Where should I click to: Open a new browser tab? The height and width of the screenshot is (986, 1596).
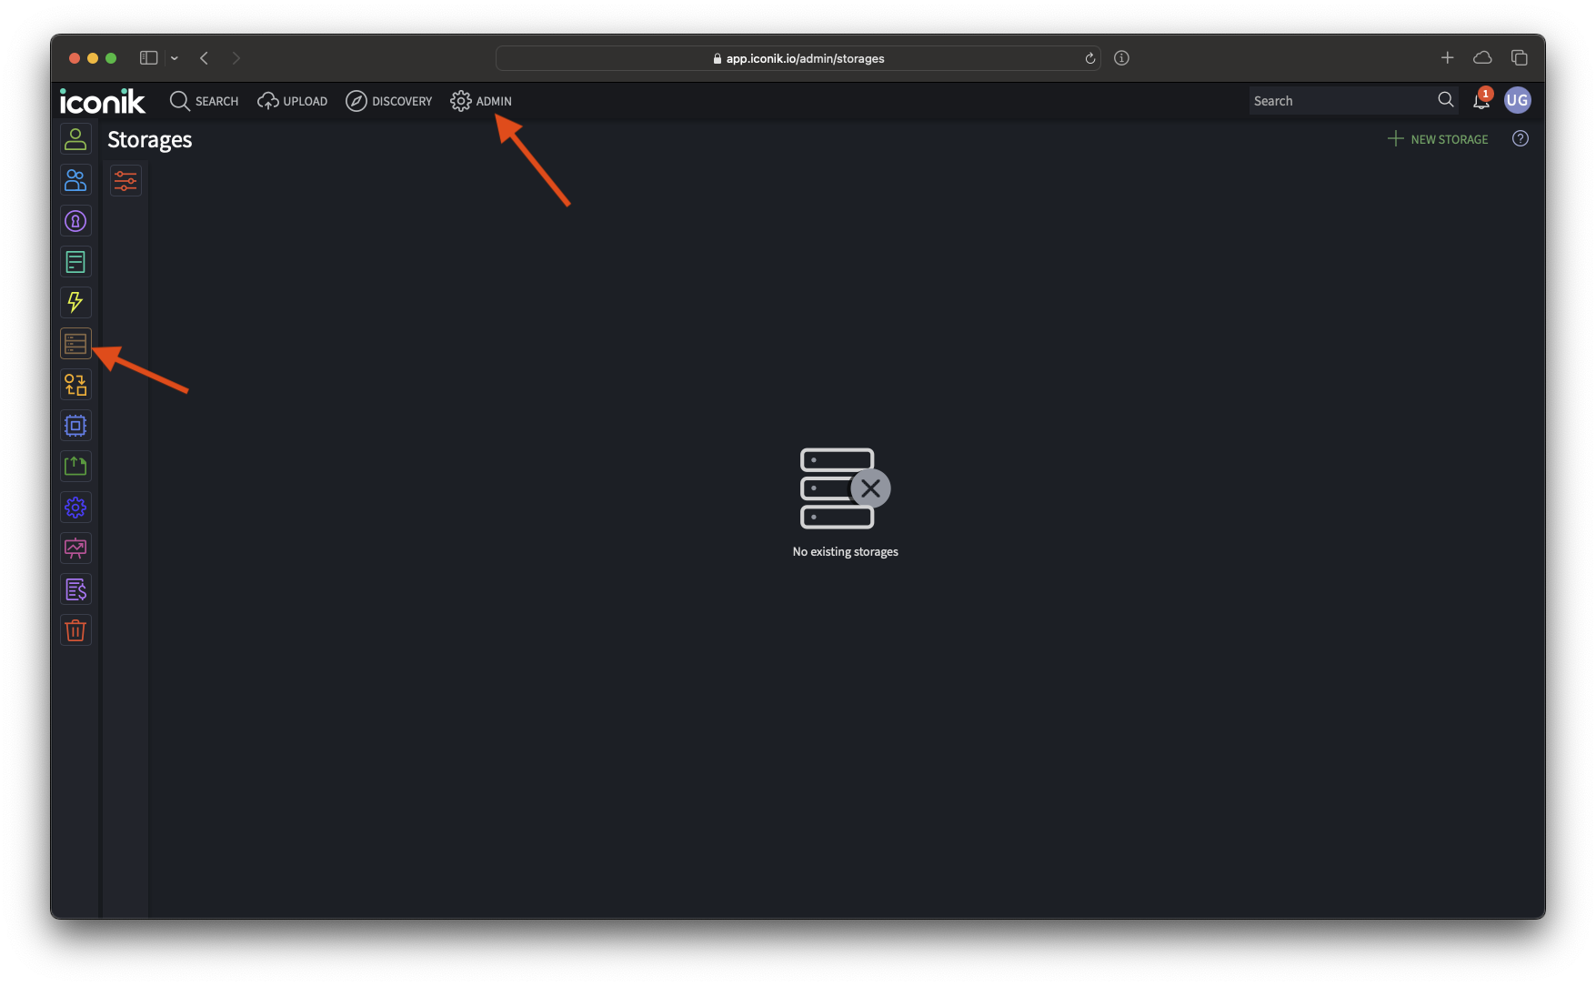(x=1448, y=58)
